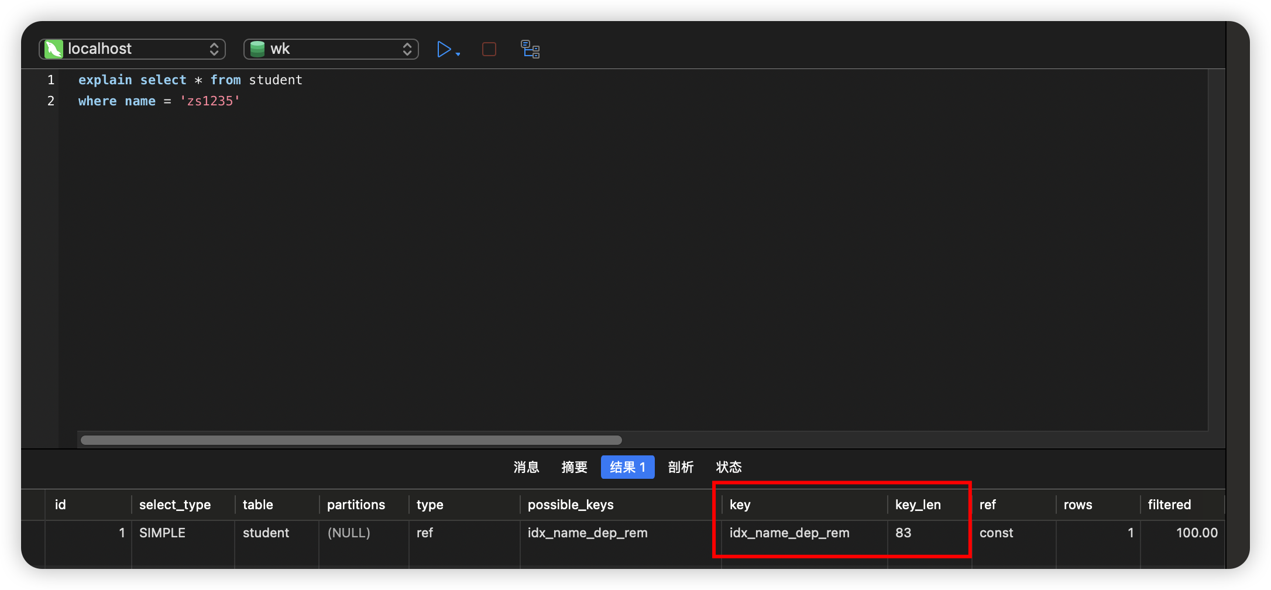Sort by select_type column header
The height and width of the screenshot is (590, 1271).
[x=183, y=505]
